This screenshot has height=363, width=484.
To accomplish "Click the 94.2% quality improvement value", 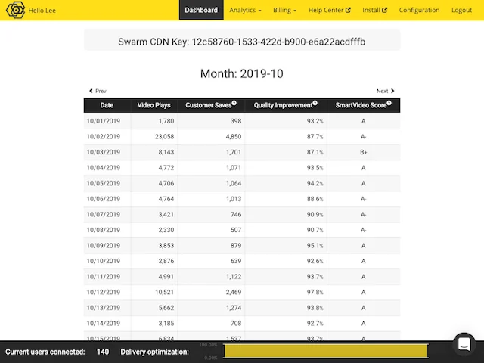I will [x=315, y=183].
